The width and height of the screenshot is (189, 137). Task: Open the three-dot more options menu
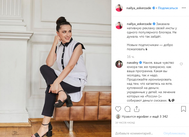[x=184, y=8]
